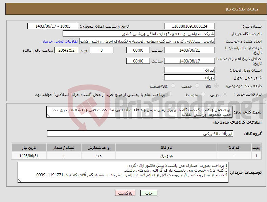The width and height of the screenshot is (267, 202).
Task: Click the announcement date field 1403/06/17 - 10:05
Action: click(53, 26)
